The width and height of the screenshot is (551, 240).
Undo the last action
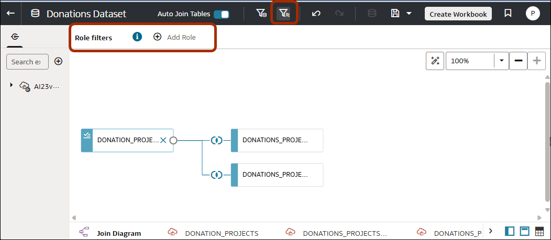point(316,14)
